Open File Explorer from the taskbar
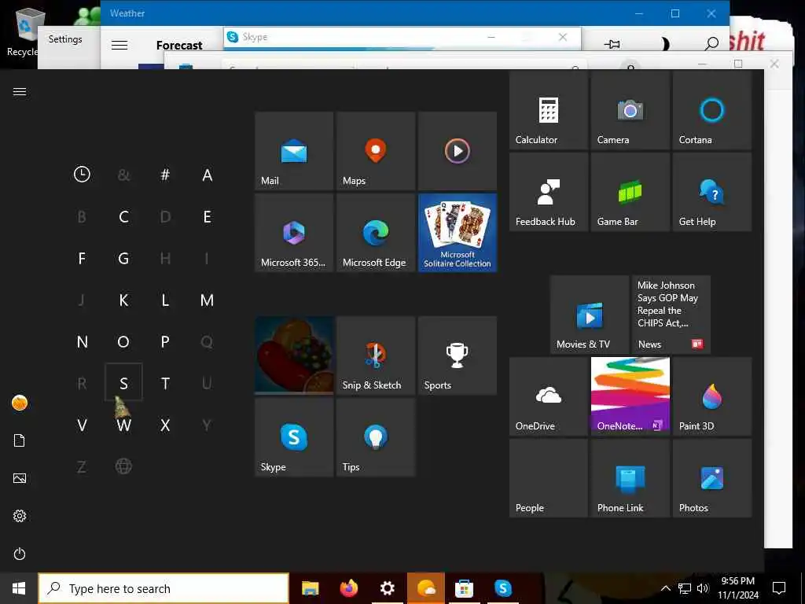805x604 pixels. (x=310, y=588)
